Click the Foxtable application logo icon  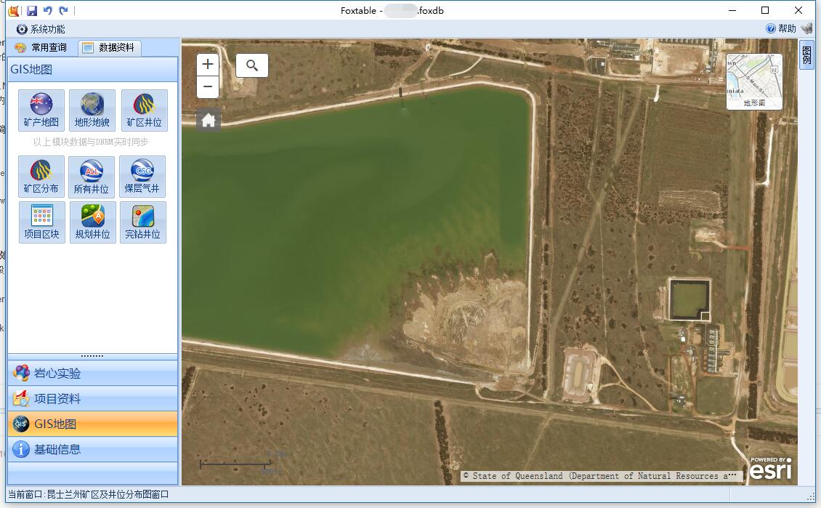pos(14,10)
